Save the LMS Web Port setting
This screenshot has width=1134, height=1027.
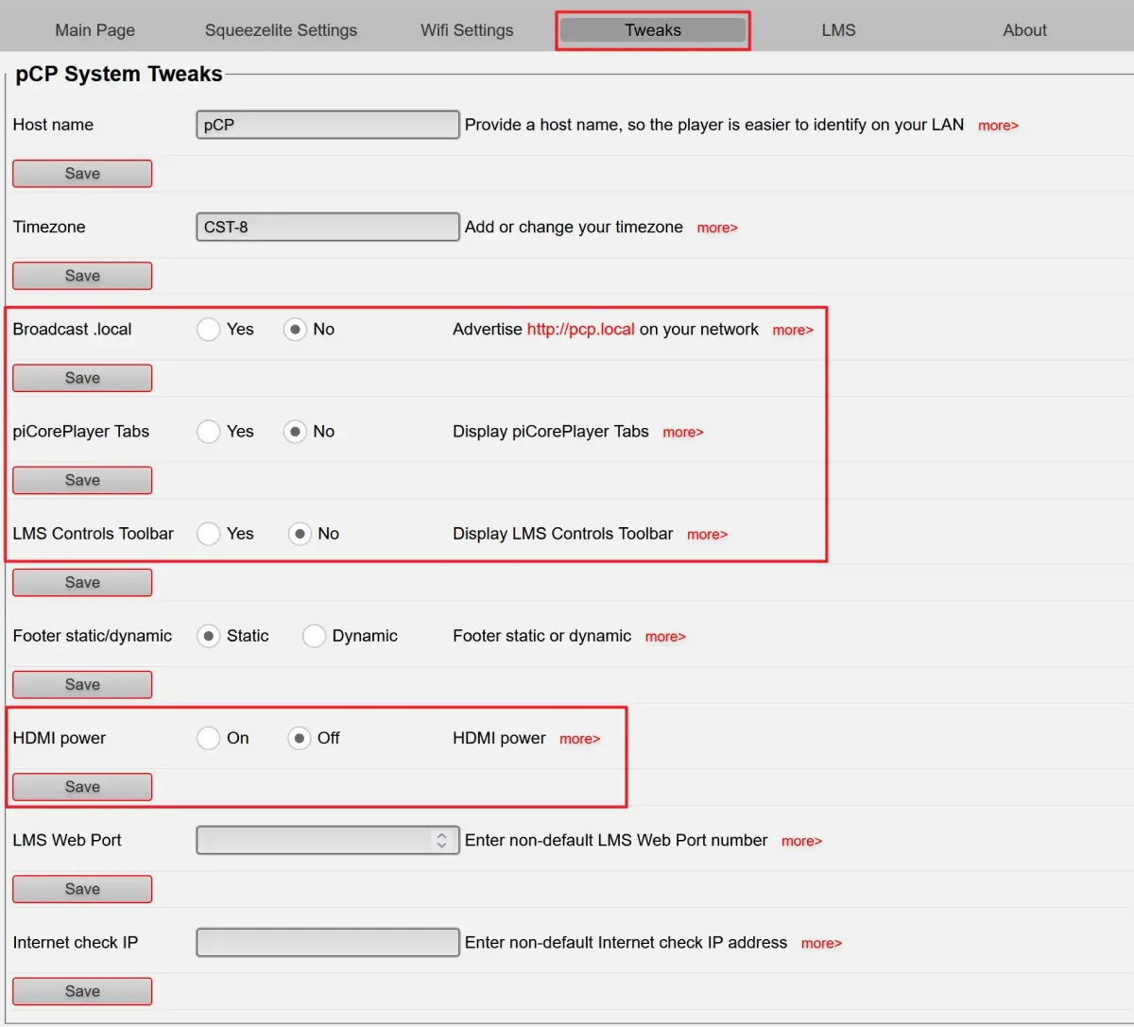[82, 889]
